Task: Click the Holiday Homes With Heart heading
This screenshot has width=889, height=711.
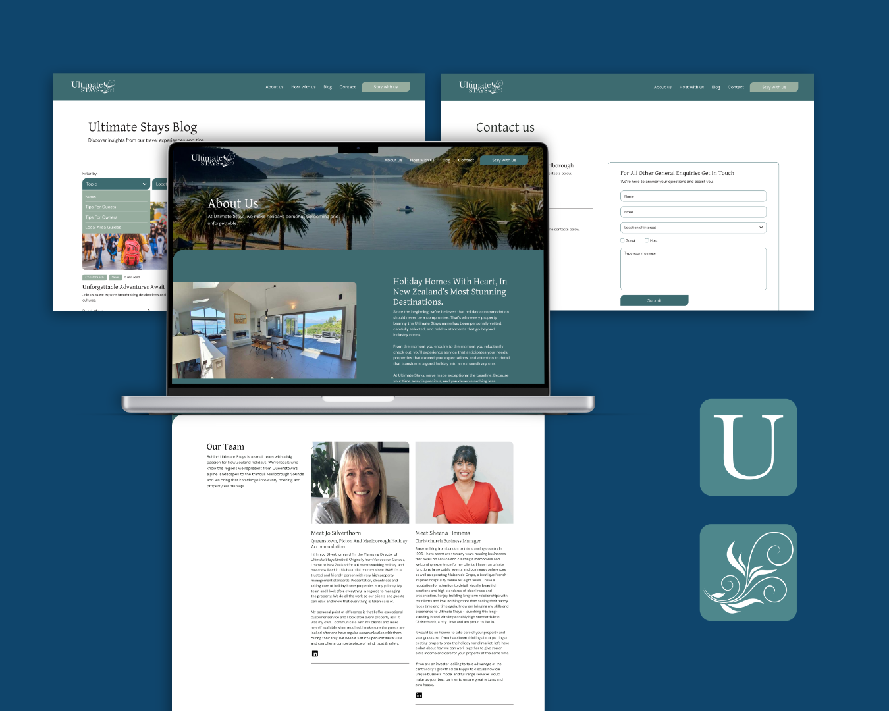Action: [450, 292]
